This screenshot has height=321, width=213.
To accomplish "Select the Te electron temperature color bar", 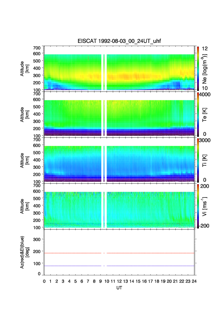I will [198, 114].
